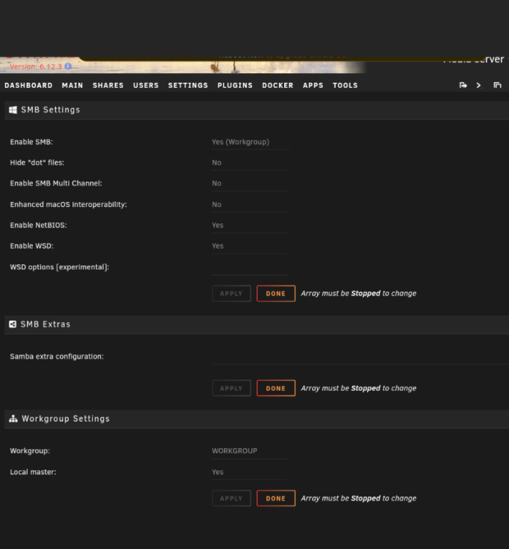
Task: Open the Dashboard tab
Action: (29, 86)
